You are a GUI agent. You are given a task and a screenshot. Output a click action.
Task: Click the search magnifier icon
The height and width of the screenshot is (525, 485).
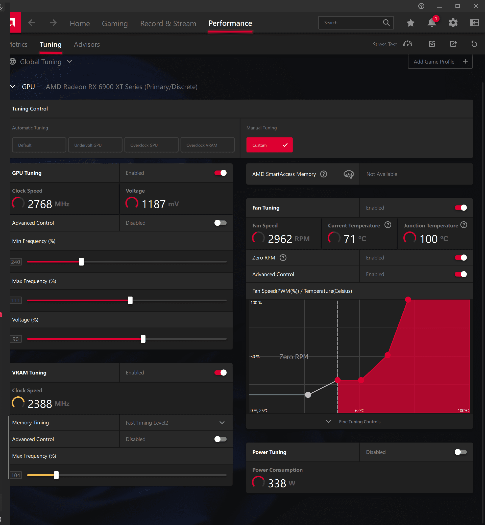pos(386,22)
